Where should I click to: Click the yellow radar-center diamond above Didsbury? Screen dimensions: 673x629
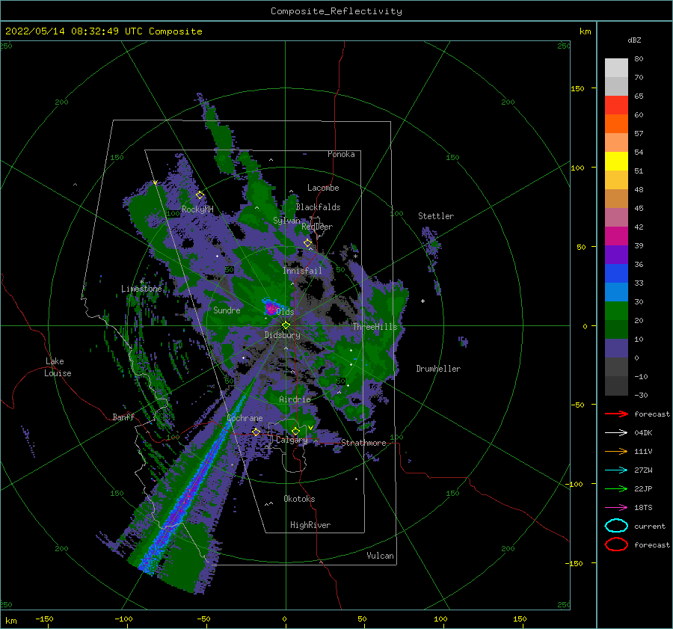tap(286, 325)
